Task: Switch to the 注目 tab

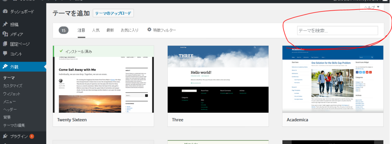Action: 81,30
